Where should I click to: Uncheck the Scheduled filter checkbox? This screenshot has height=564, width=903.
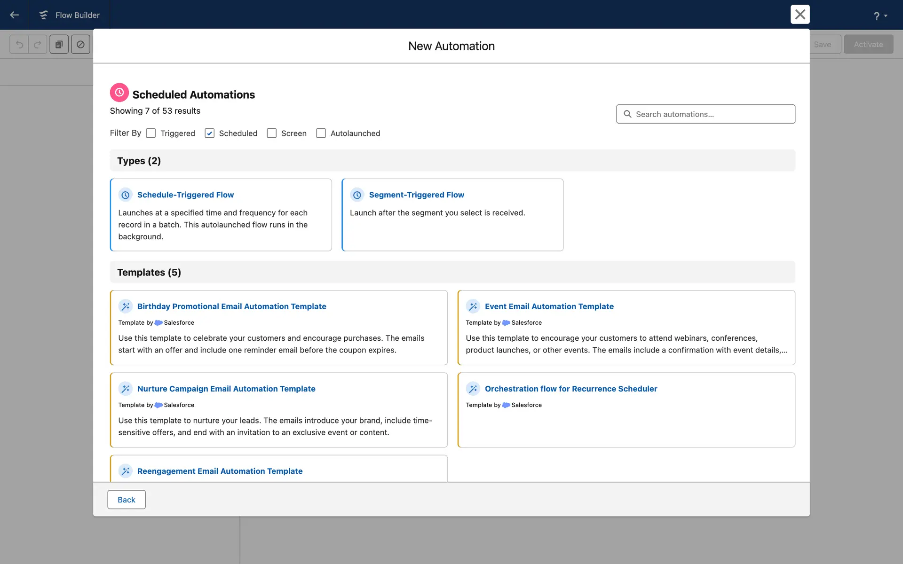[x=210, y=133]
